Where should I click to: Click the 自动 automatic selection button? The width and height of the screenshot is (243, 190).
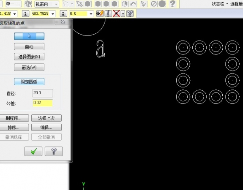[29, 46]
